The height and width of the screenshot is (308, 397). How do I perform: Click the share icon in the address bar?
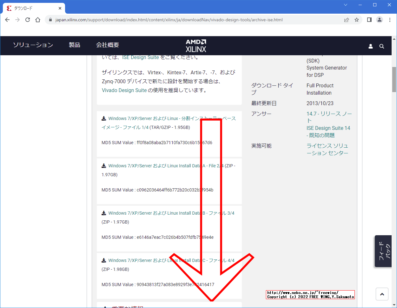[346, 19]
